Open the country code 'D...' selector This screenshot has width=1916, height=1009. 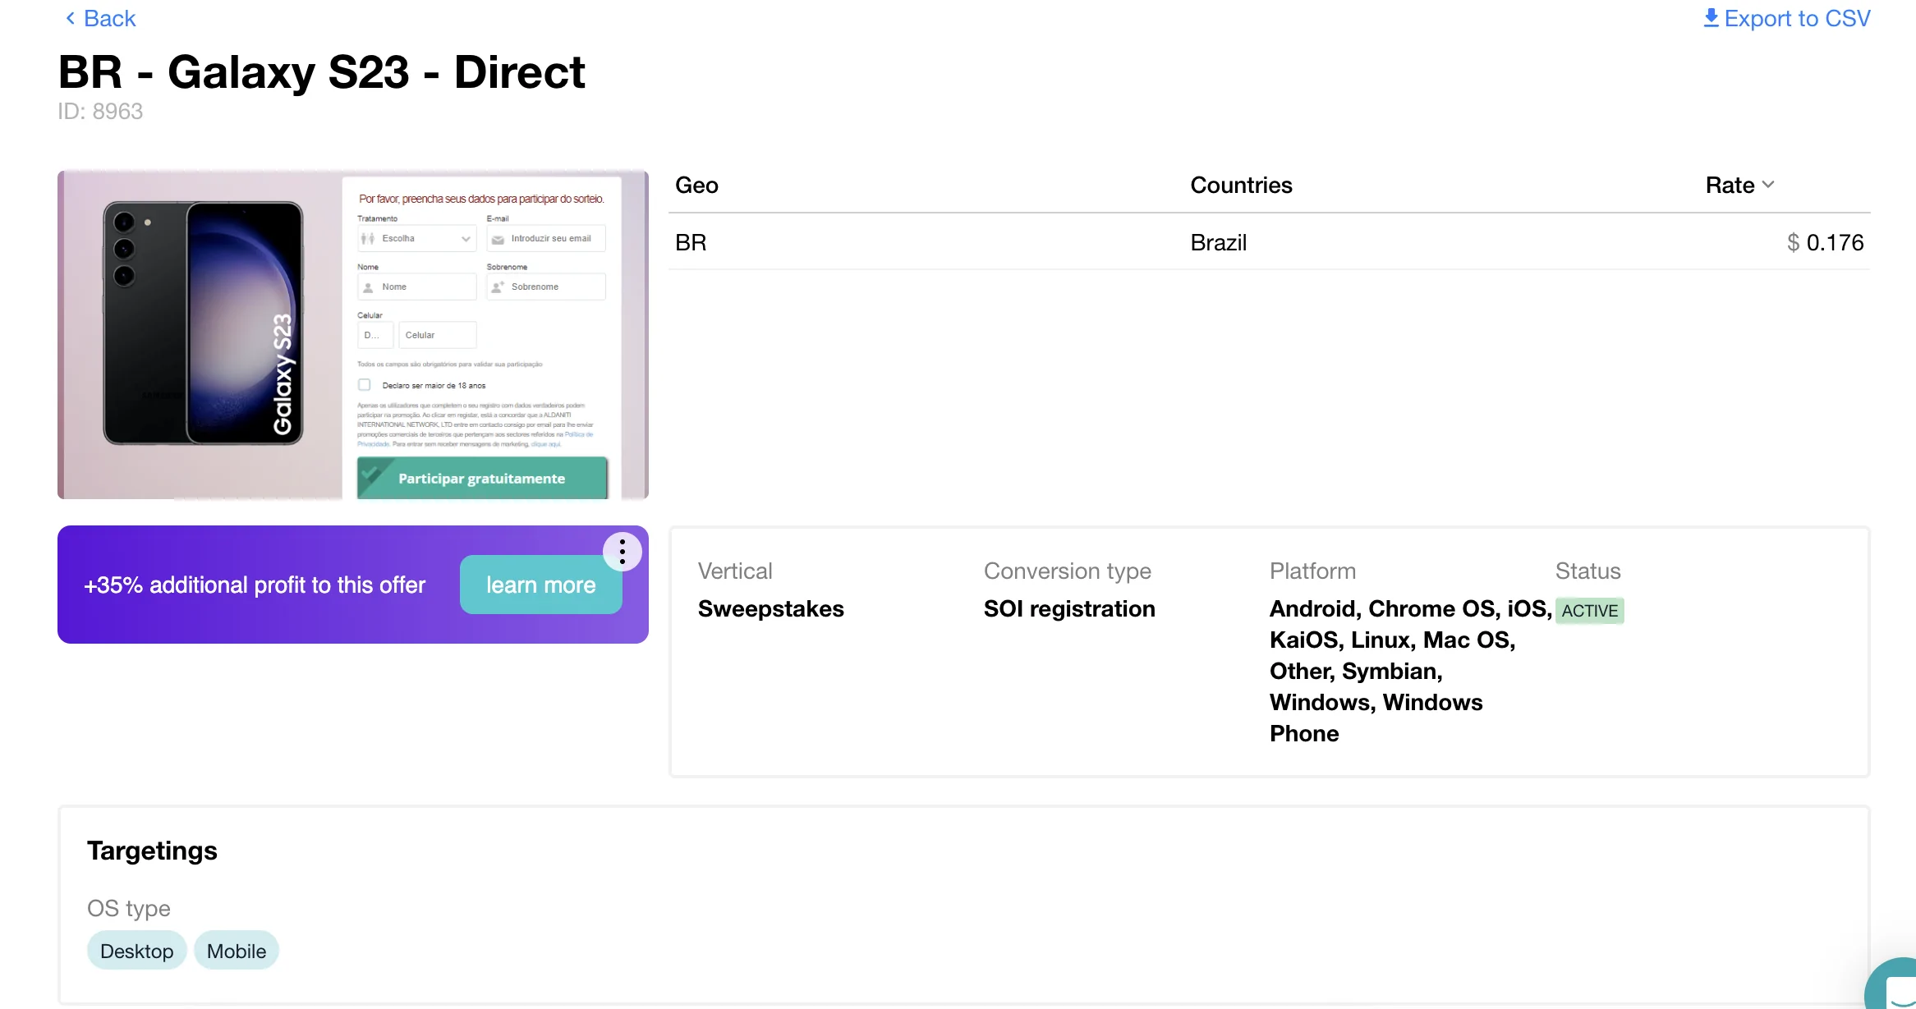point(374,335)
